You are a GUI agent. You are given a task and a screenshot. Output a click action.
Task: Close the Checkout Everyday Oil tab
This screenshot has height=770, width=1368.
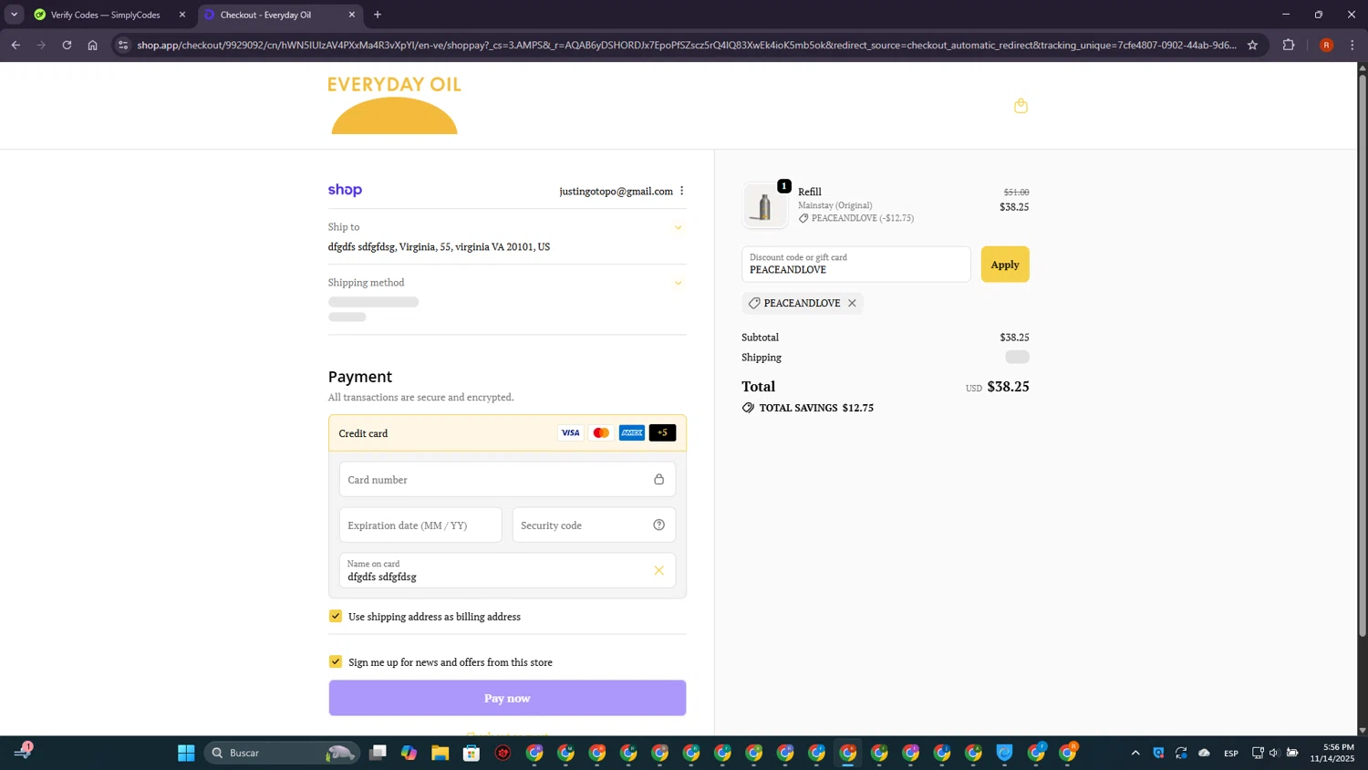click(352, 15)
